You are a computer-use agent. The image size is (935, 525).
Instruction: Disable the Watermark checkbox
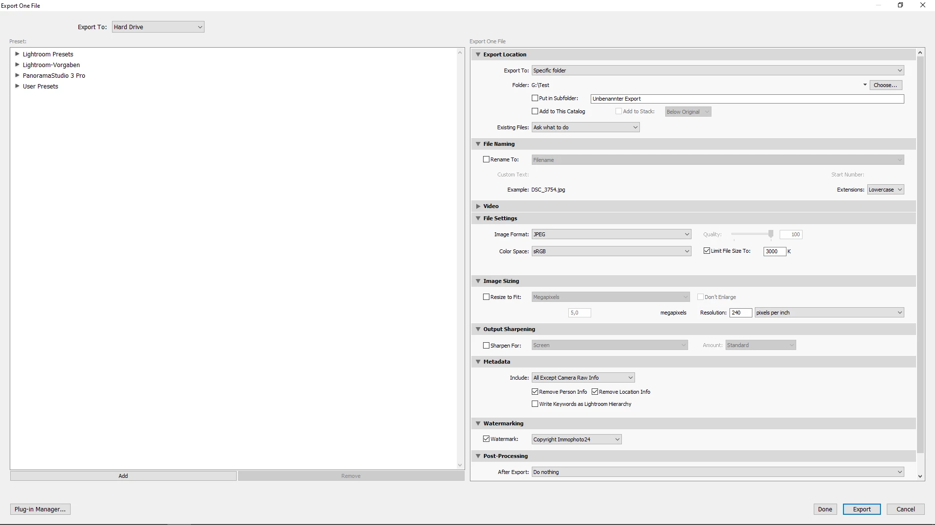[486, 439]
